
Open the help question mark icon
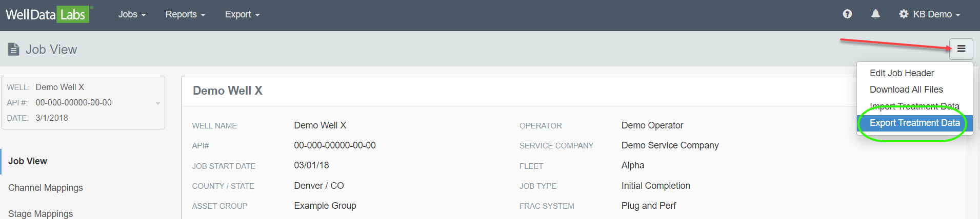(847, 14)
